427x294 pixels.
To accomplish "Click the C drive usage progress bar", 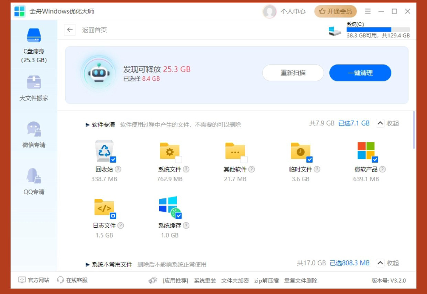I will pos(378,30).
